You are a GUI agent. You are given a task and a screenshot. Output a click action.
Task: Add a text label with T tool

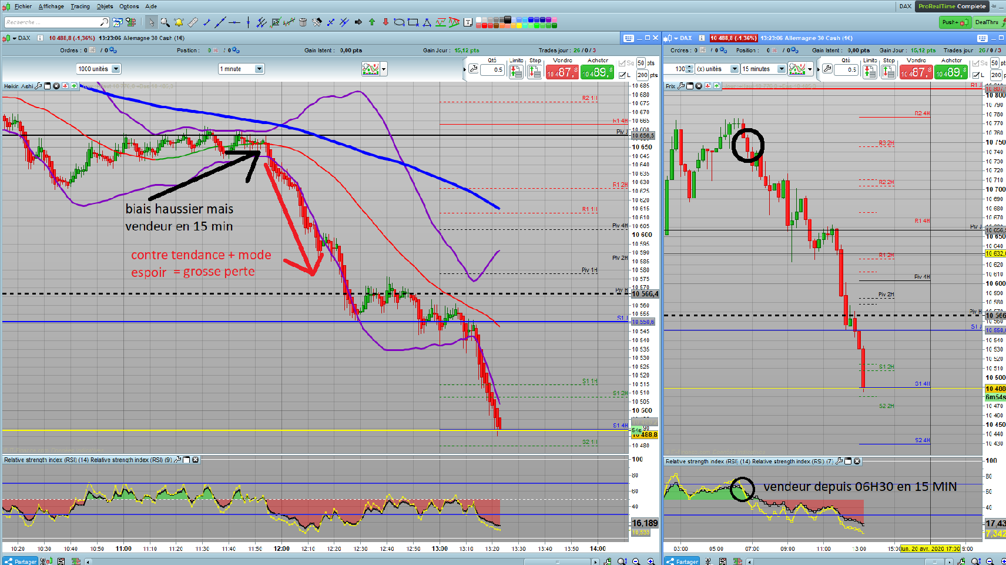coord(468,22)
